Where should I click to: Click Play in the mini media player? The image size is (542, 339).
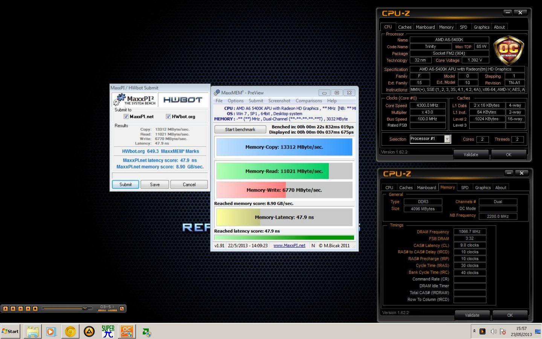(5, 308)
